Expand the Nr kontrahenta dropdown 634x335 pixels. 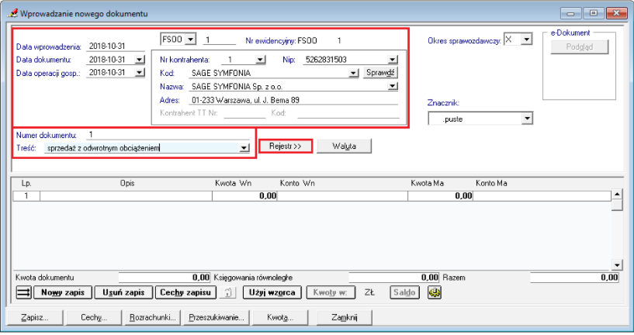point(261,60)
